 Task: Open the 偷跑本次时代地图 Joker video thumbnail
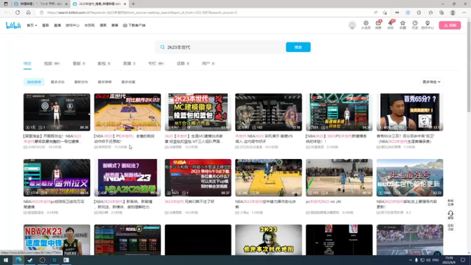268,240
